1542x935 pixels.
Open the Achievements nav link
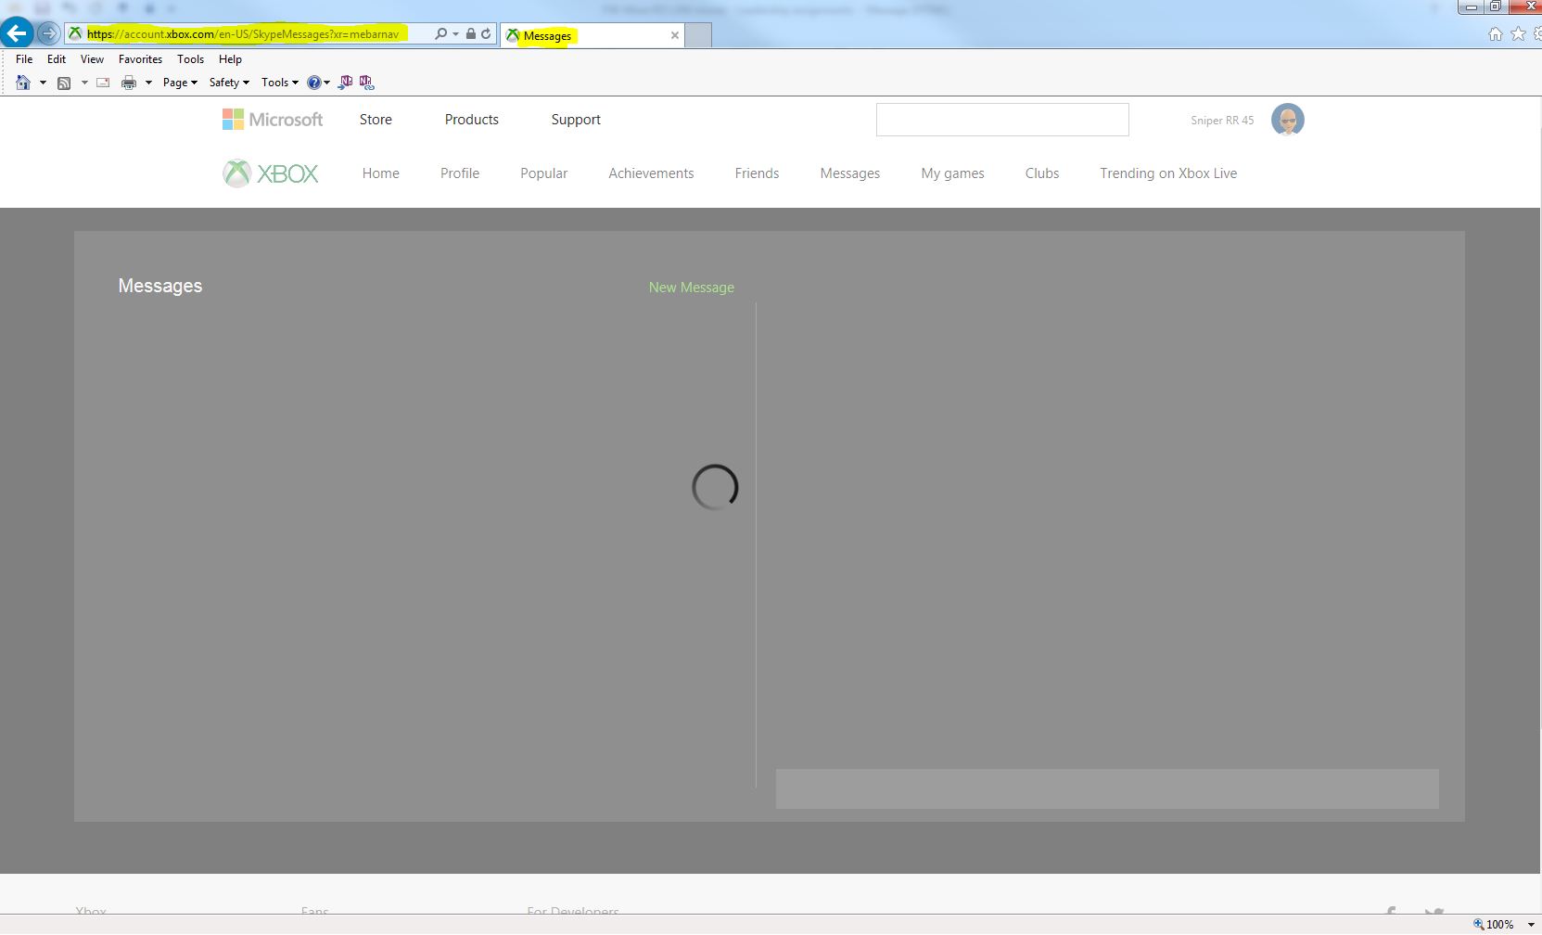[x=651, y=173]
